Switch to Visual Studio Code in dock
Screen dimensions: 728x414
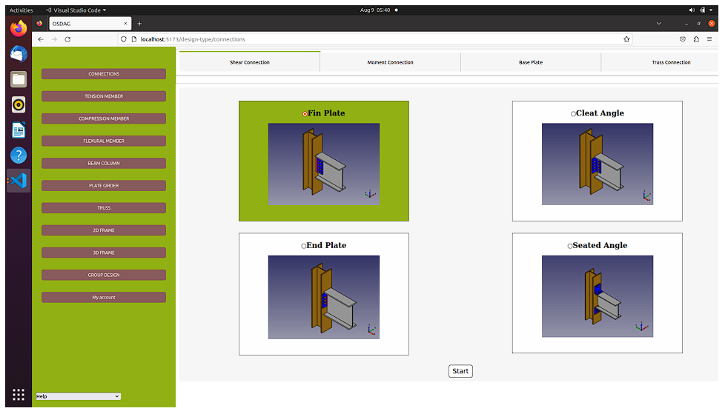pos(19,181)
